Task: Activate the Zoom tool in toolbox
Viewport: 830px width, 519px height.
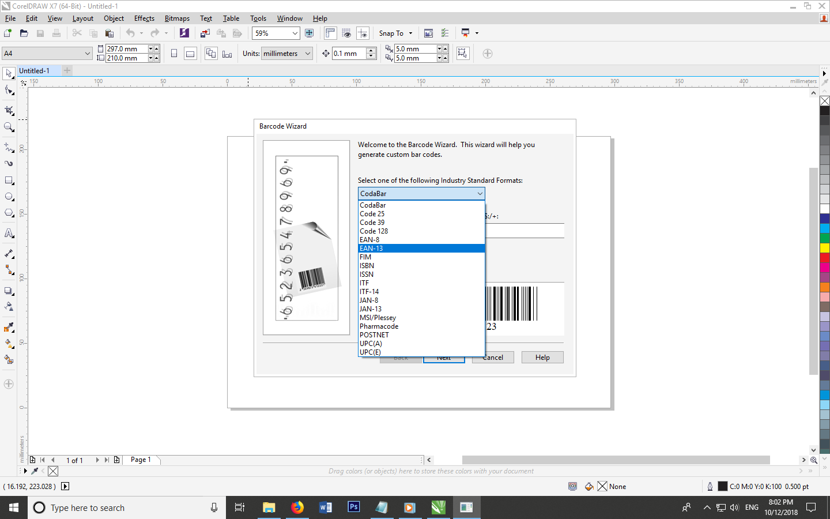Action: pos(9,127)
